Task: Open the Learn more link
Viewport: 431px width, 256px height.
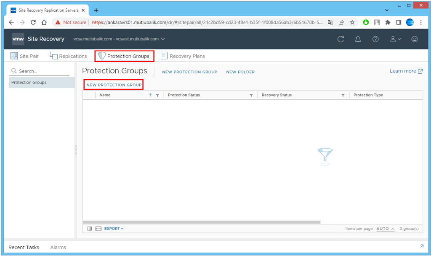Action: [406, 71]
